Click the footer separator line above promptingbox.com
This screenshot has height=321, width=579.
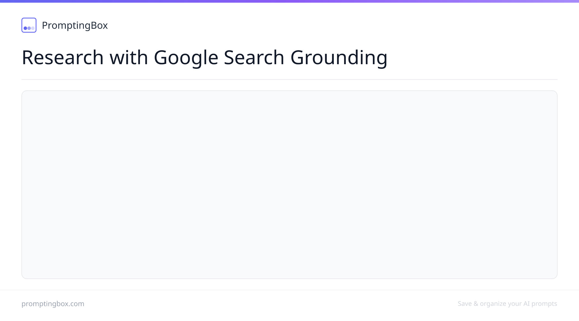pyautogui.click(x=289, y=290)
